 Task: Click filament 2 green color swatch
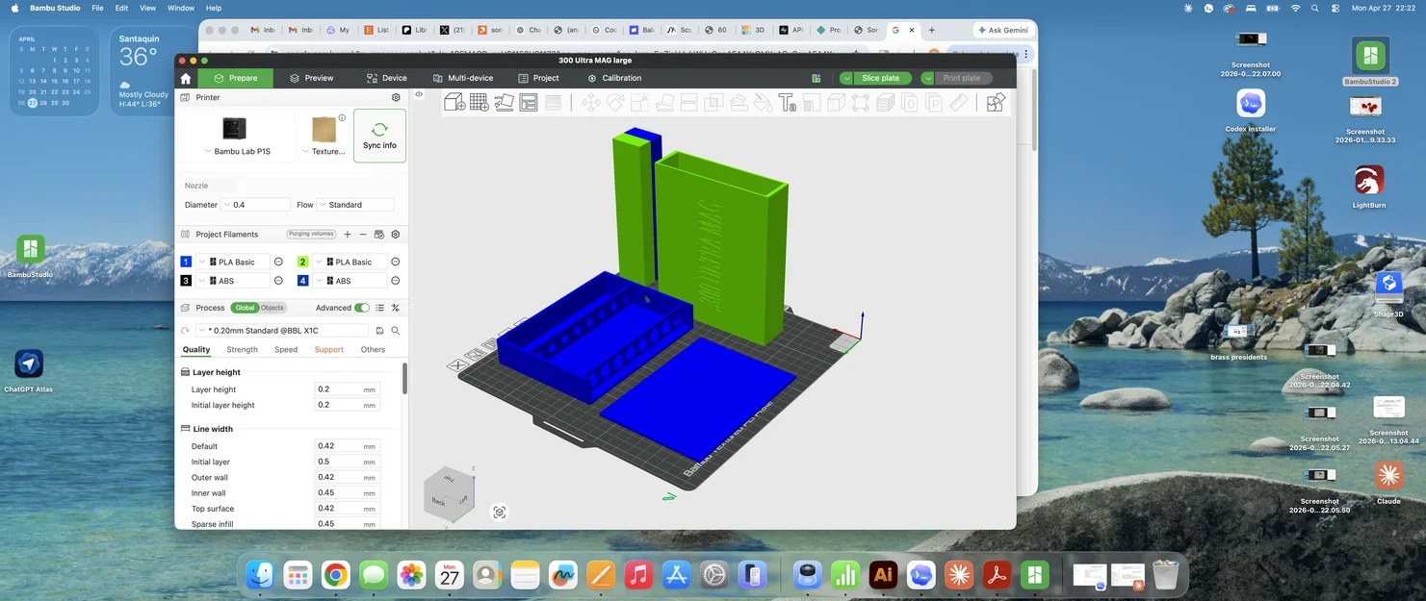click(x=302, y=262)
